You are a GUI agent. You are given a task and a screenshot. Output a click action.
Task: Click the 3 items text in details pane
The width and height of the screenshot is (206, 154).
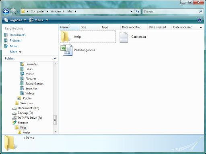coord(29,138)
